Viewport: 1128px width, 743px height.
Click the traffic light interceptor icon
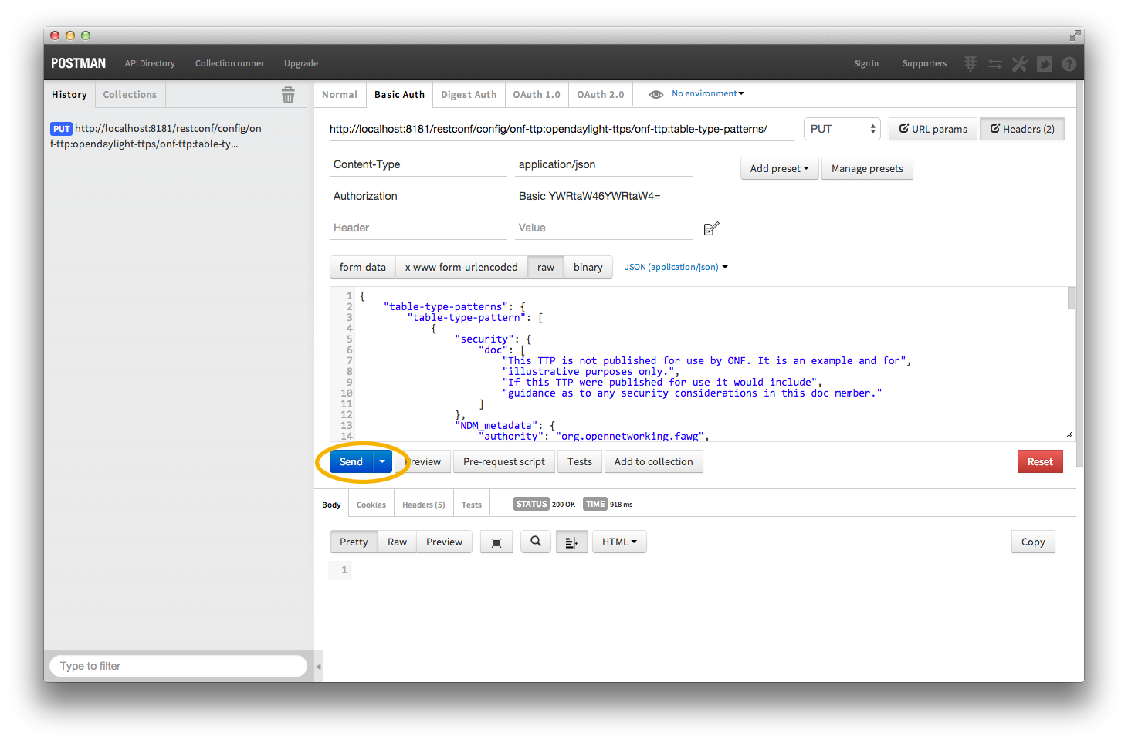tap(970, 64)
